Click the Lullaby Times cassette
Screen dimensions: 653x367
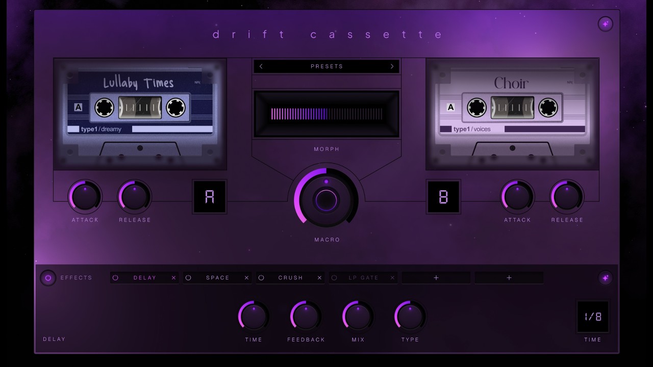pyautogui.click(x=140, y=114)
